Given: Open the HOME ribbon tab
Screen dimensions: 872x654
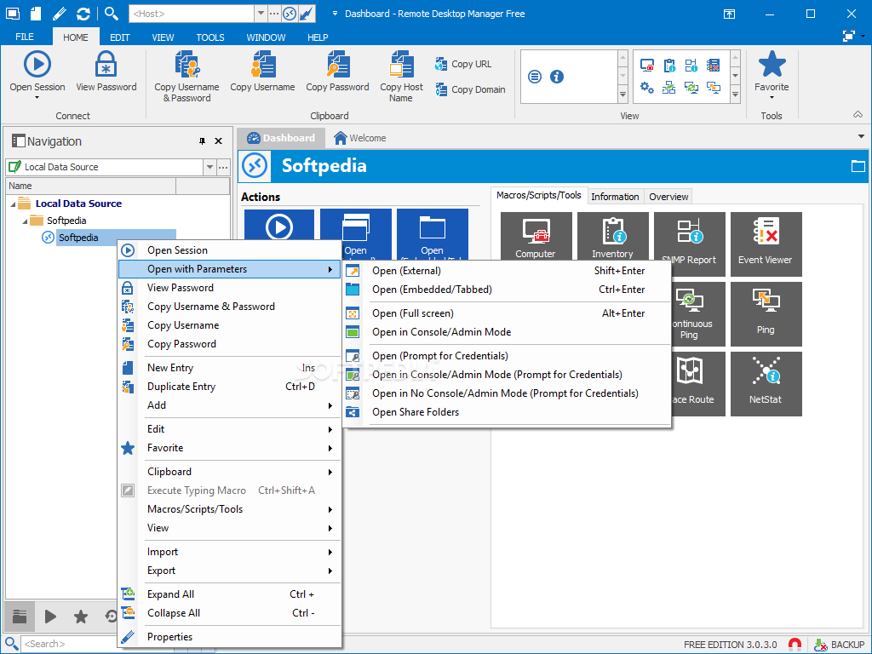Looking at the screenshot, I should coord(76,37).
